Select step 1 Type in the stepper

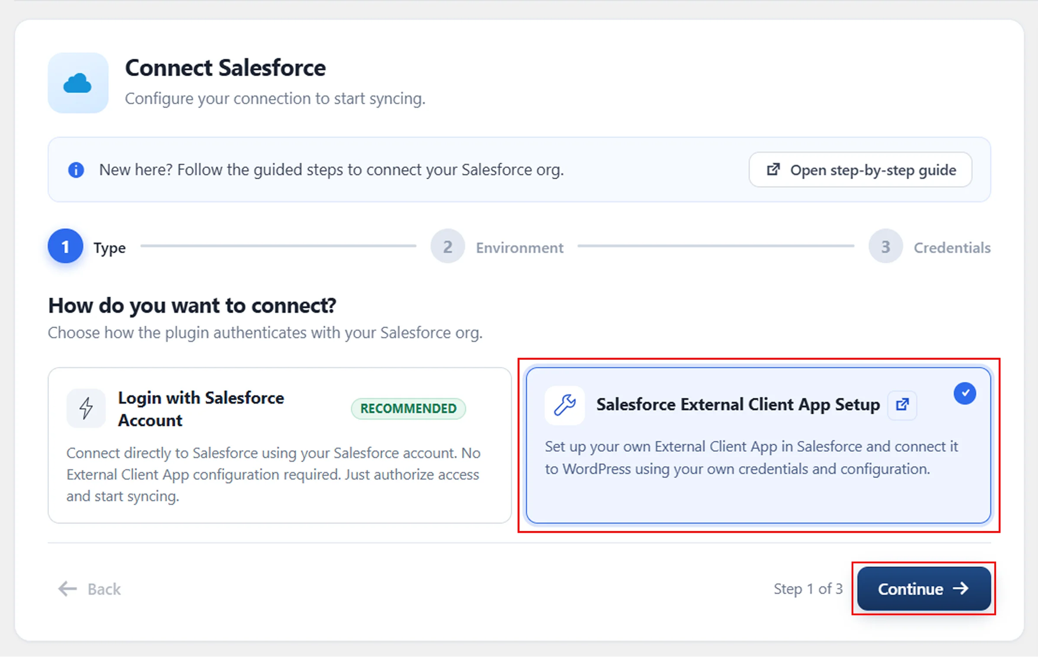coord(87,247)
